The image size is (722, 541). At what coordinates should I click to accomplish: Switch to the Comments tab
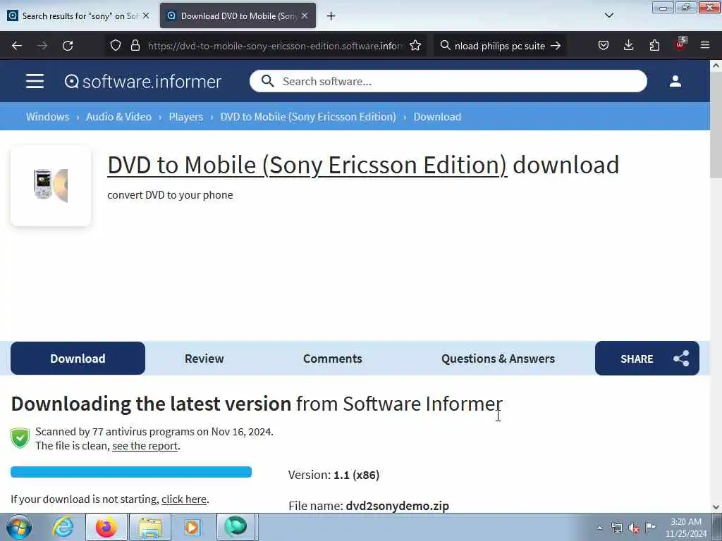click(x=333, y=359)
